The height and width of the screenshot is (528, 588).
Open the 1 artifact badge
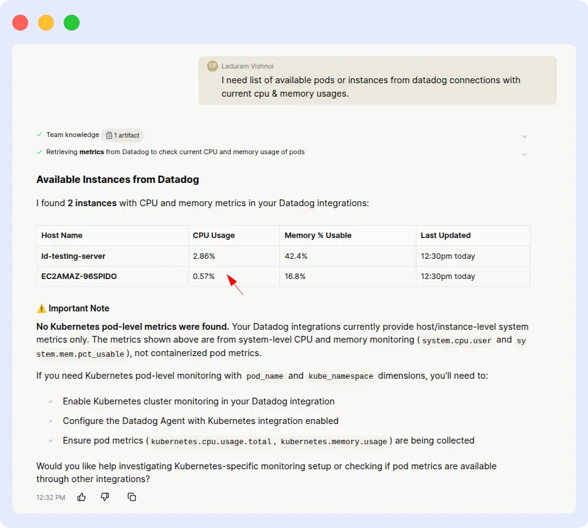(x=123, y=135)
